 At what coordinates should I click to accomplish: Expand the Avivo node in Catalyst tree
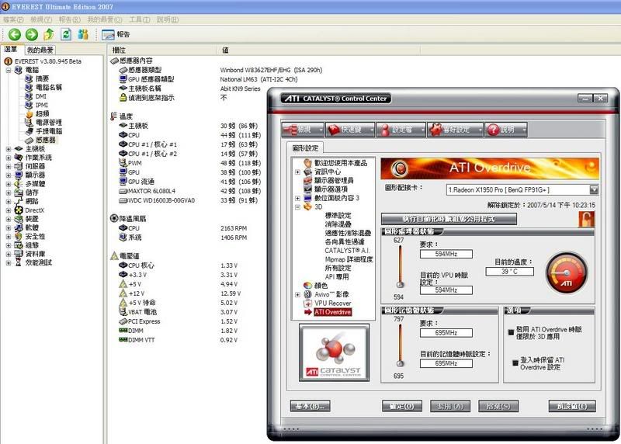point(298,294)
